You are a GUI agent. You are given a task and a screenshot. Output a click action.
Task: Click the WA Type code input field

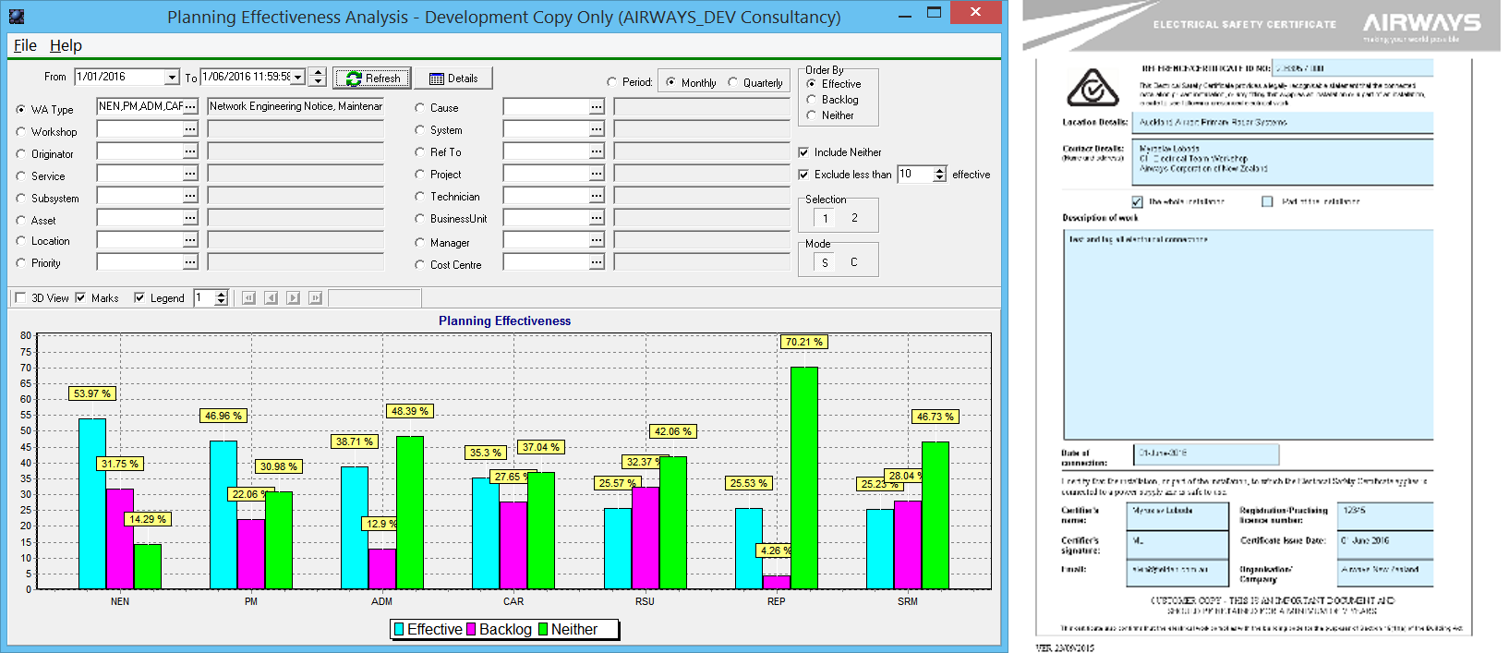[x=139, y=107]
